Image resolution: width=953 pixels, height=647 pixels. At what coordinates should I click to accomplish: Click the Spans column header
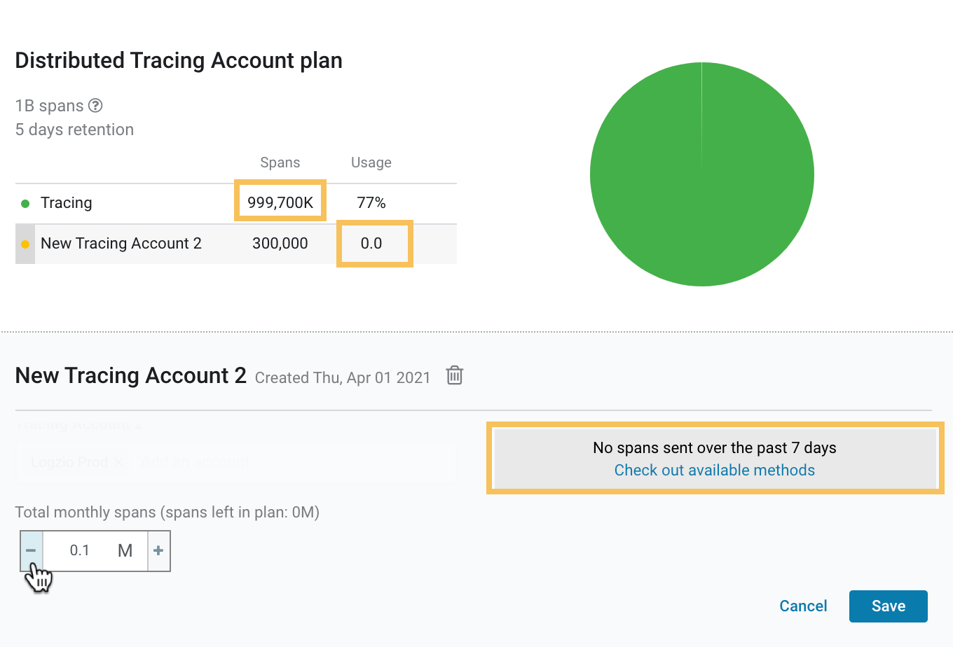[x=280, y=162]
